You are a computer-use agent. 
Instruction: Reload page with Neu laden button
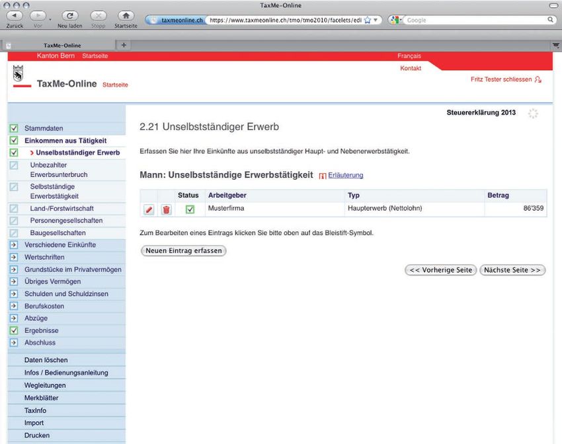69,16
